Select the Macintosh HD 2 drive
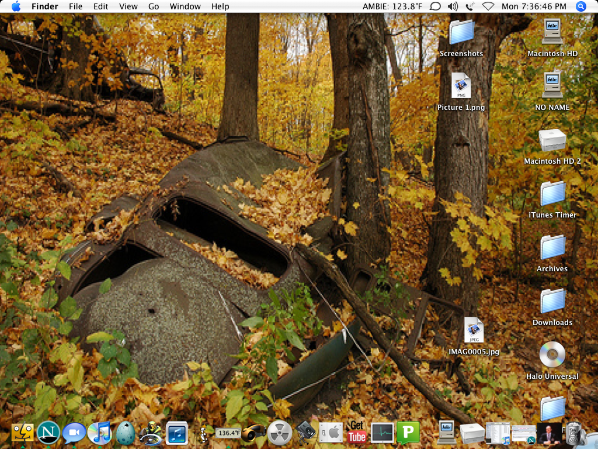This screenshot has height=449, width=598. [552, 147]
